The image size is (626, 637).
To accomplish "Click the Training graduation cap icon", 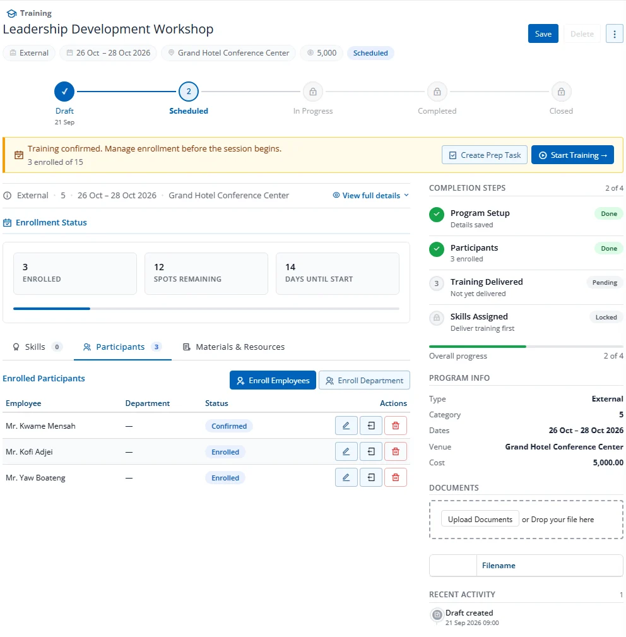I will (12, 13).
